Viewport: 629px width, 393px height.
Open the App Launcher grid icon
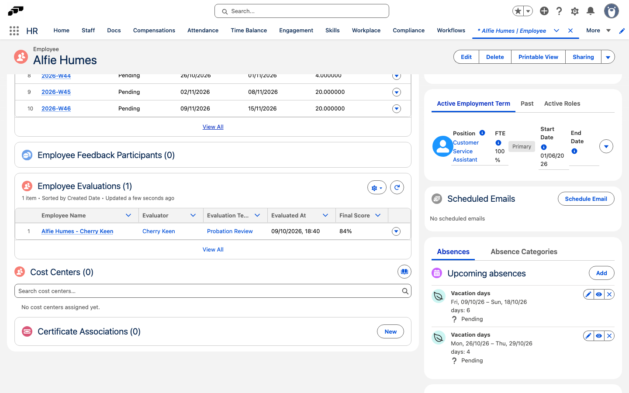pos(14,31)
